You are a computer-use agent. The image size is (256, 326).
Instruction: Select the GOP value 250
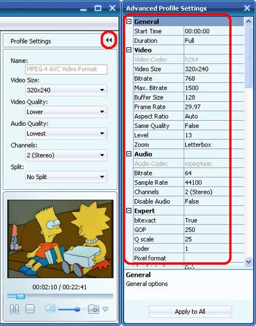(214, 229)
